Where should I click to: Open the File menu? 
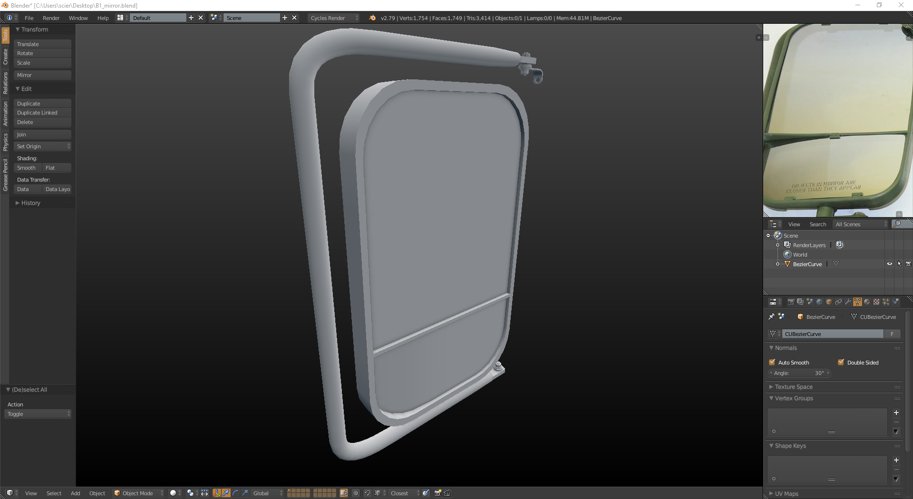[x=29, y=18]
